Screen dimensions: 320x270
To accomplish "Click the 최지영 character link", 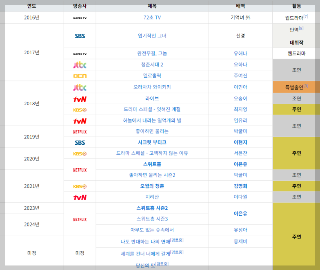I will click(x=240, y=109).
